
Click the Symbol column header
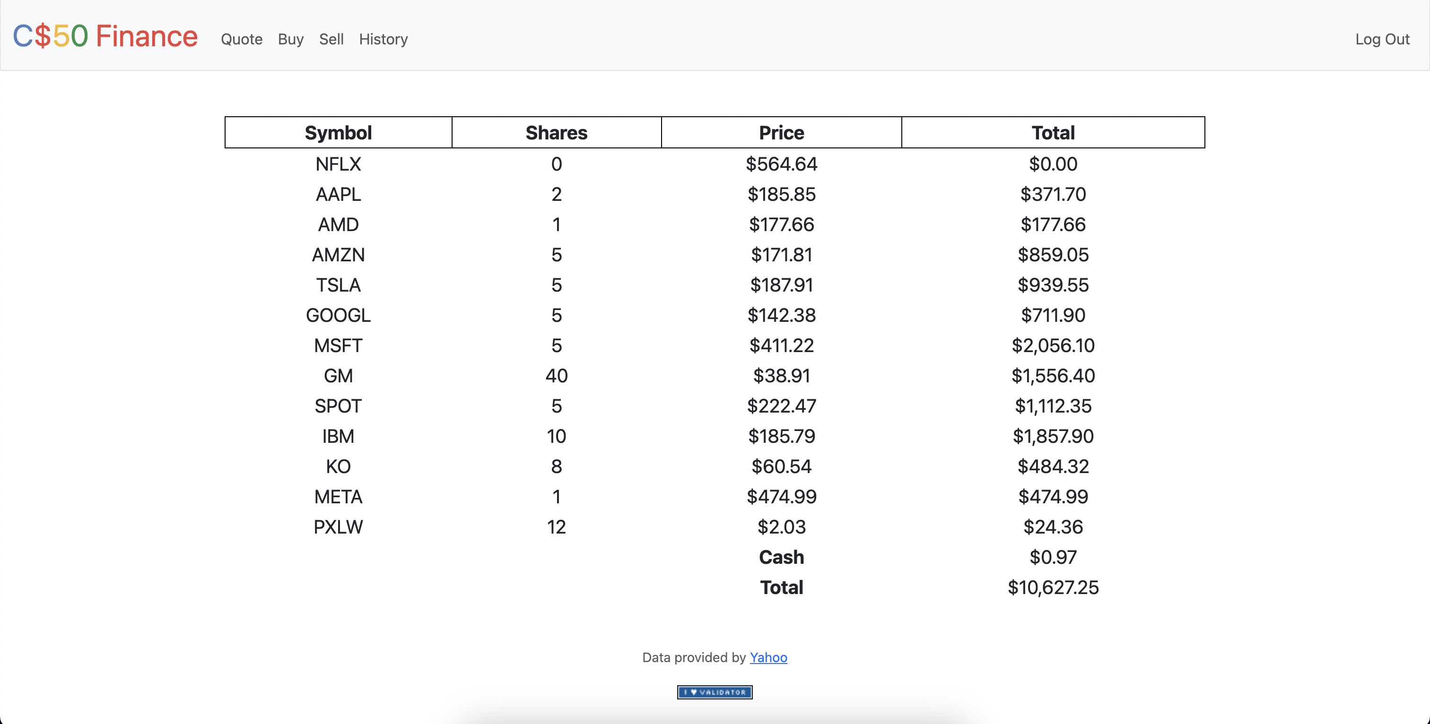point(338,133)
